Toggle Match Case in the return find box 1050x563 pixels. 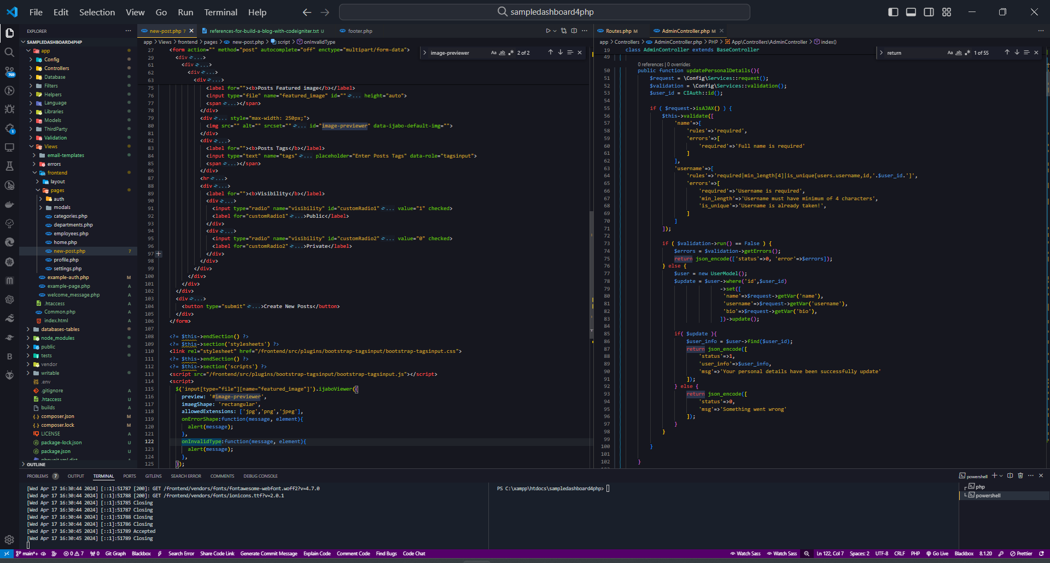950,53
